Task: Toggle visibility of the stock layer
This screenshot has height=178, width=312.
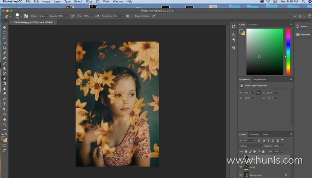Action: [x=241, y=167]
